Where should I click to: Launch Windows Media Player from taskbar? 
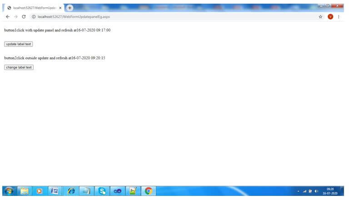click(40, 191)
